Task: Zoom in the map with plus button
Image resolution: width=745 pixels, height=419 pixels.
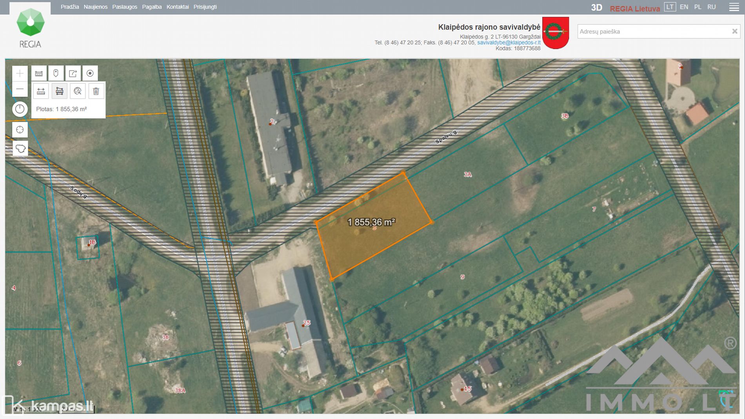Action: pyautogui.click(x=20, y=73)
